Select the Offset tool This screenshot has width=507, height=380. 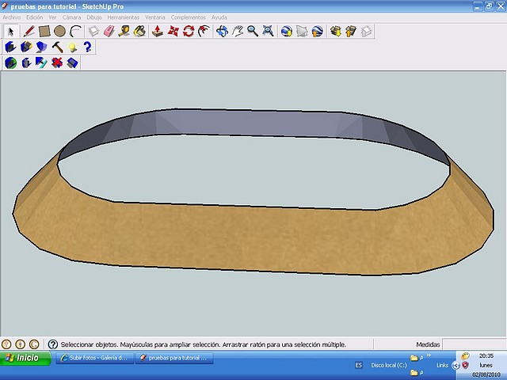click(204, 32)
